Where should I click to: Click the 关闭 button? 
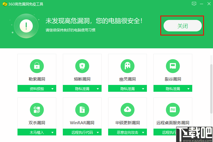click(x=183, y=26)
